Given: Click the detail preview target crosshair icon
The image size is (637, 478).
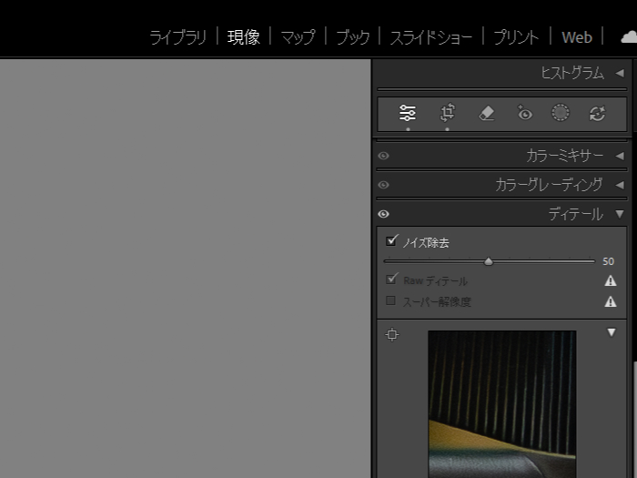Looking at the screenshot, I should [392, 334].
